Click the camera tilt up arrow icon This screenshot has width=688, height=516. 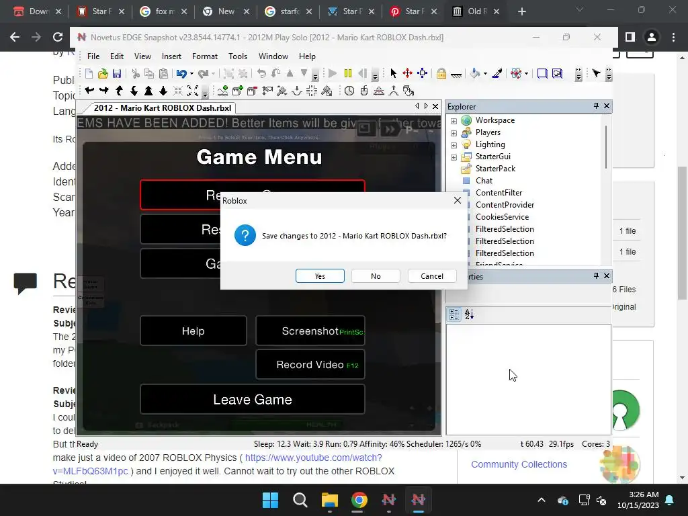(x=119, y=91)
